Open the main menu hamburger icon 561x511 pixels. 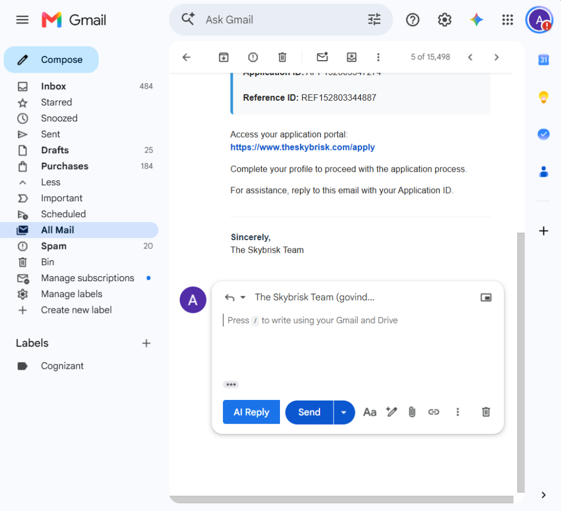pyautogui.click(x=22, y=20)
